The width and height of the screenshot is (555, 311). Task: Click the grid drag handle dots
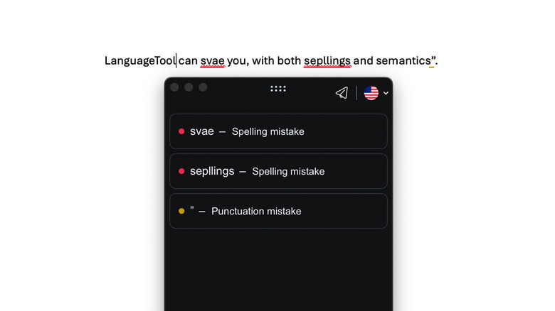coord(278,89)
